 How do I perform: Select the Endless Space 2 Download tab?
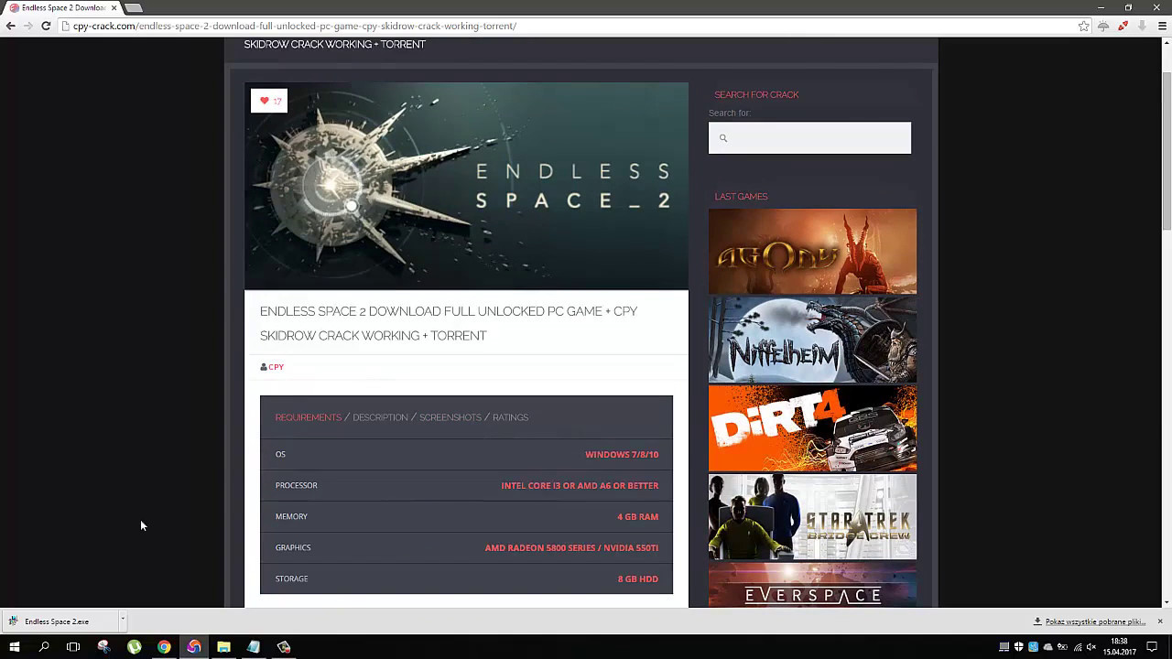click(x=62, y=7)
